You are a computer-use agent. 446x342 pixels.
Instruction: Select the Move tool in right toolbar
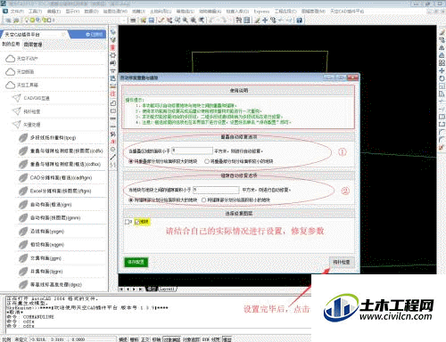click(442, 70)
